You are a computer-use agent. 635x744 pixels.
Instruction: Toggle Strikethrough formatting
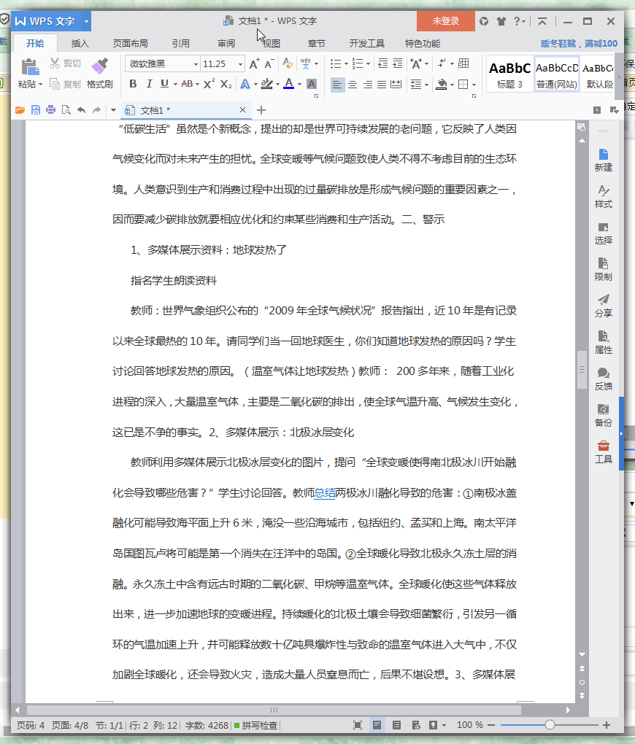pos(187,84)
